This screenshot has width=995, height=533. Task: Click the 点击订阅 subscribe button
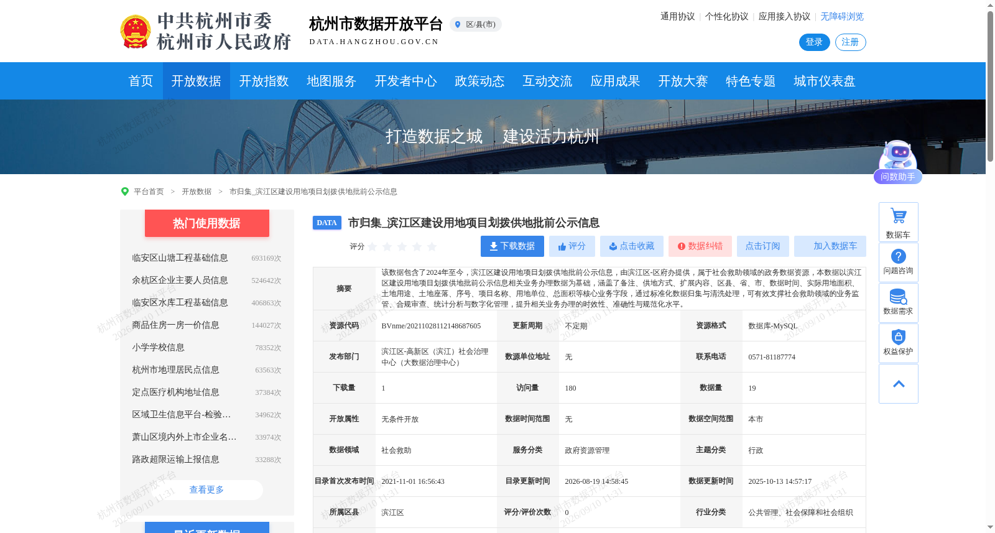coord(763,246)
